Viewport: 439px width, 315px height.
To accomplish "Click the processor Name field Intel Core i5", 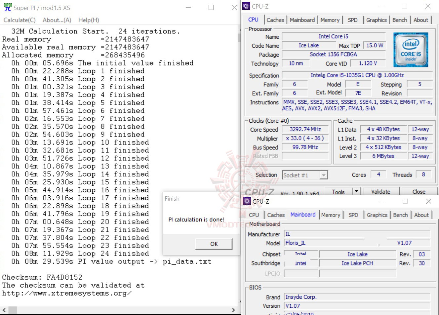I will 334,36.
